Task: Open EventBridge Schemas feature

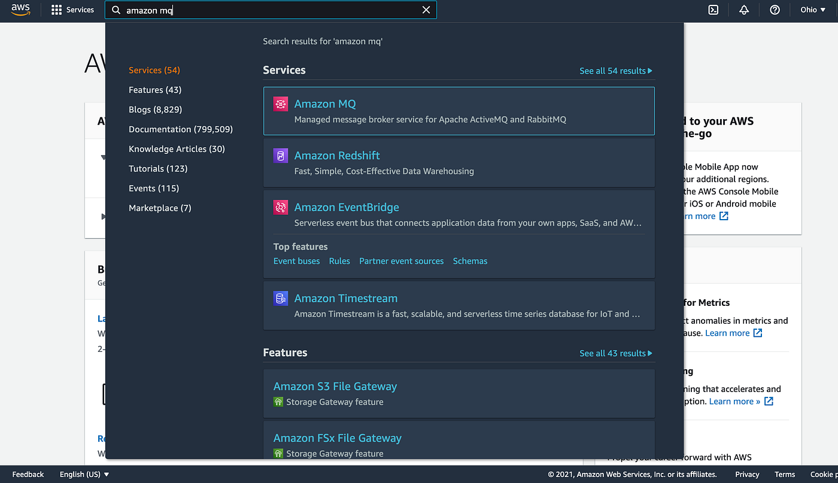Action: 470,261
